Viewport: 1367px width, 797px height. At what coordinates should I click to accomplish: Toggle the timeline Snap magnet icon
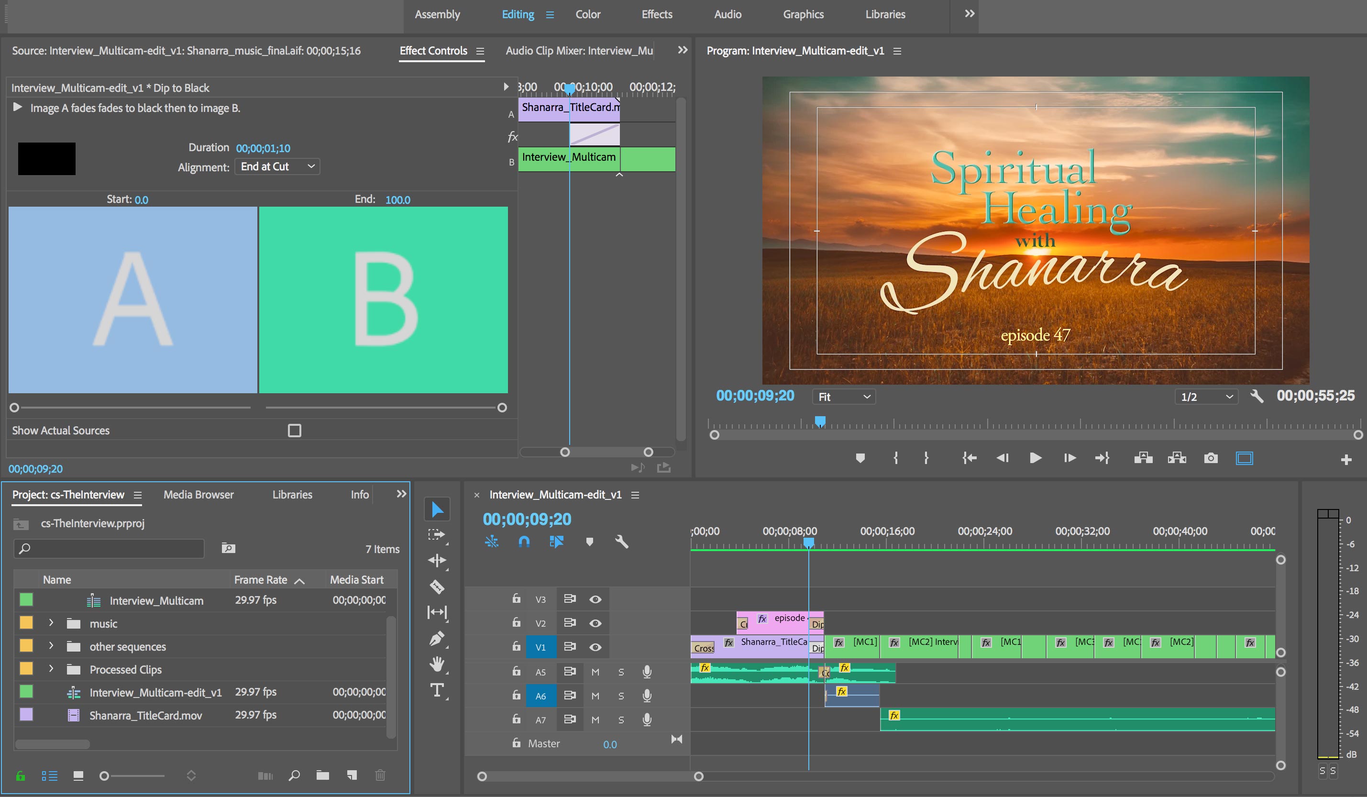pos(524,542)
